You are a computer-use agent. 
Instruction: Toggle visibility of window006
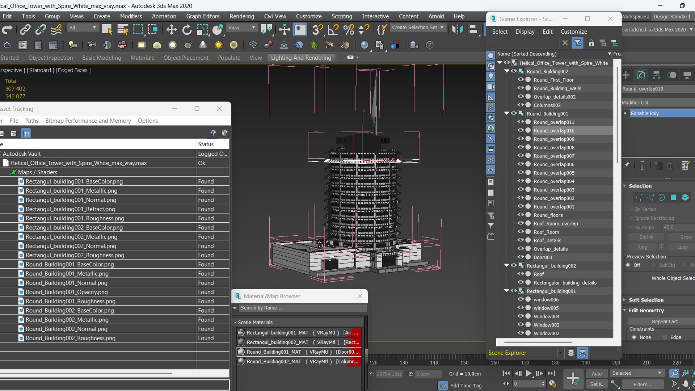[x=521, y=299]
